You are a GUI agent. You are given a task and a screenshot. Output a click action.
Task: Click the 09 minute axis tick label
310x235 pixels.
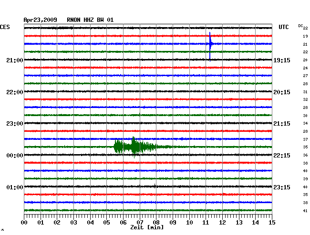click(x=173, y=222)
